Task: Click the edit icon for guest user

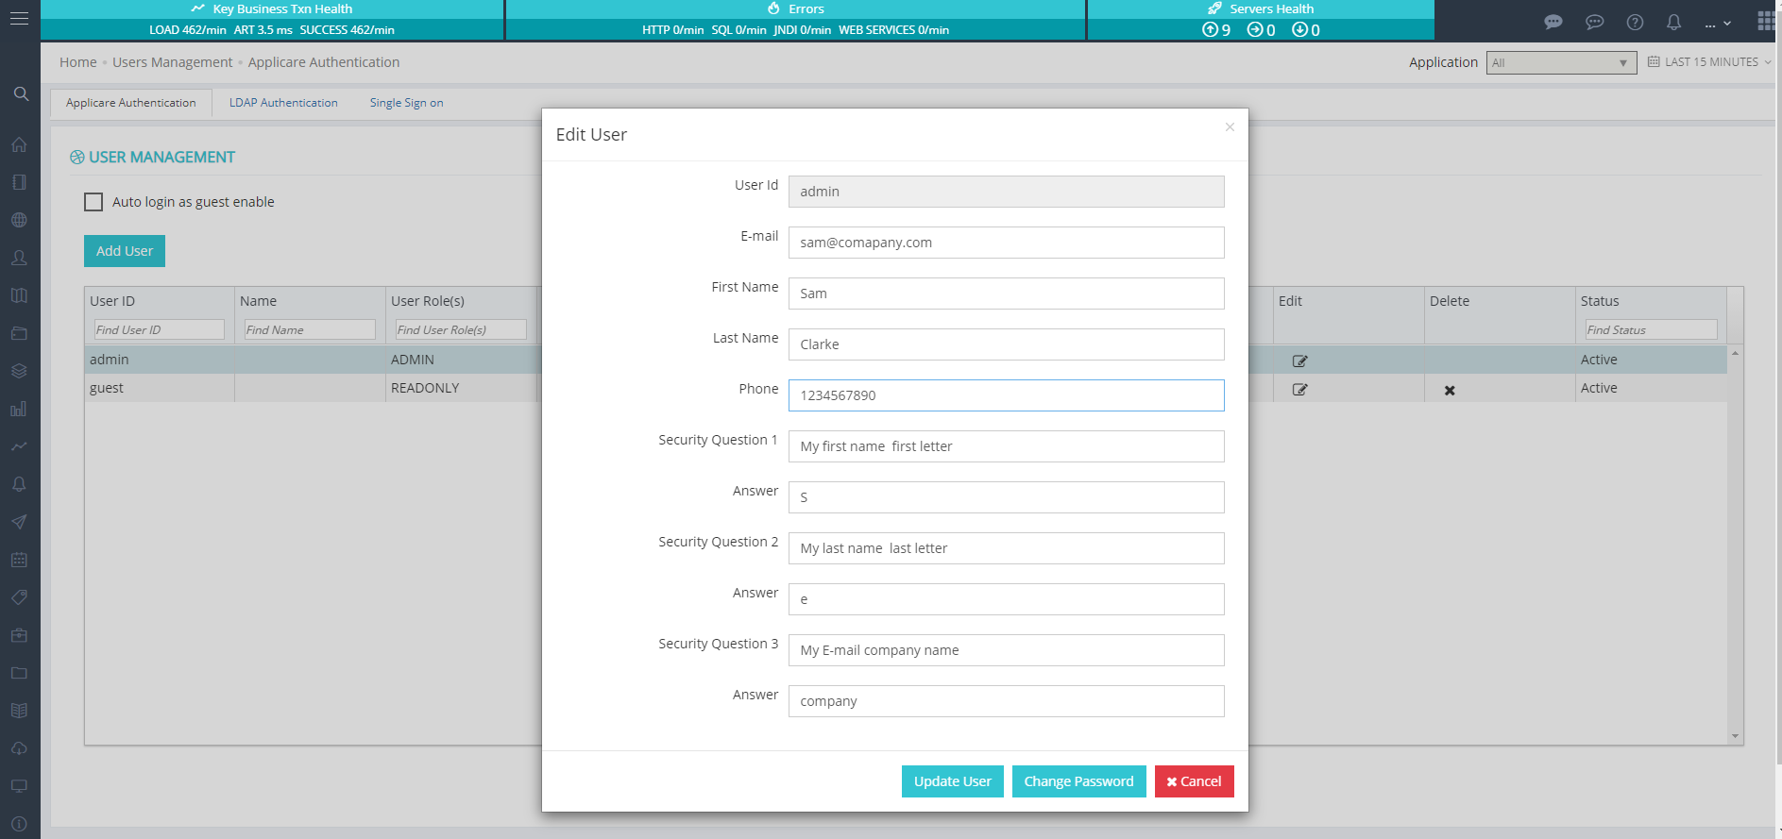Action: click(x=1299, y=389)
